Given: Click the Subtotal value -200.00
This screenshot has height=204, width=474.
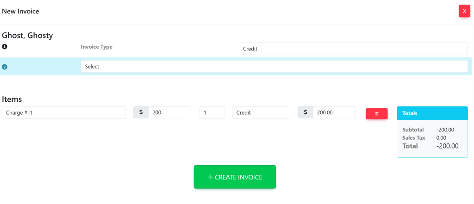Looking at the screenshot, I should pos(445,130).
